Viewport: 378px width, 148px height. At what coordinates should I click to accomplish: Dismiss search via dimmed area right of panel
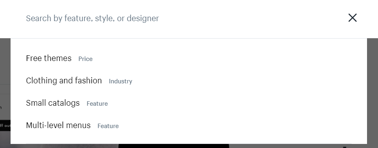[x=372, y=91]
